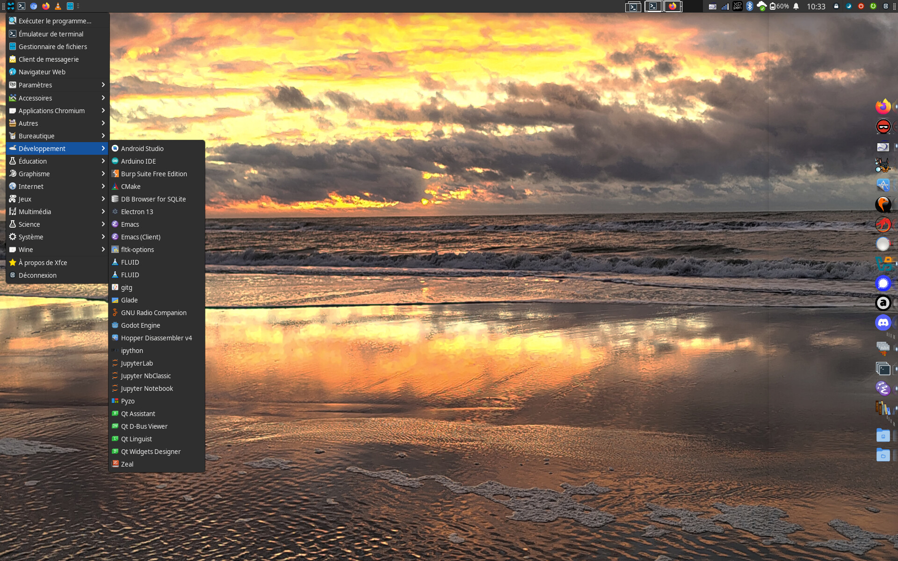Open Firefox from the right-side dock

click(883, 107)
